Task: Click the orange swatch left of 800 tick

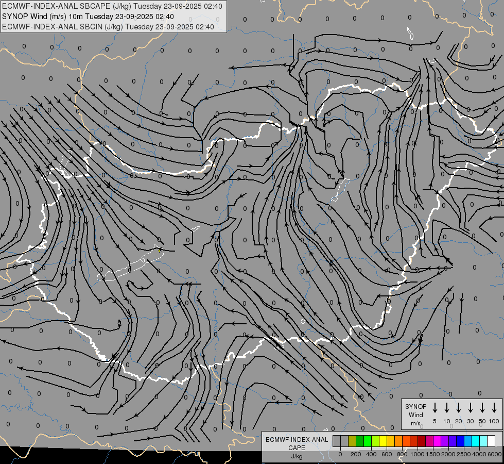Action: [x=398, y=441]
